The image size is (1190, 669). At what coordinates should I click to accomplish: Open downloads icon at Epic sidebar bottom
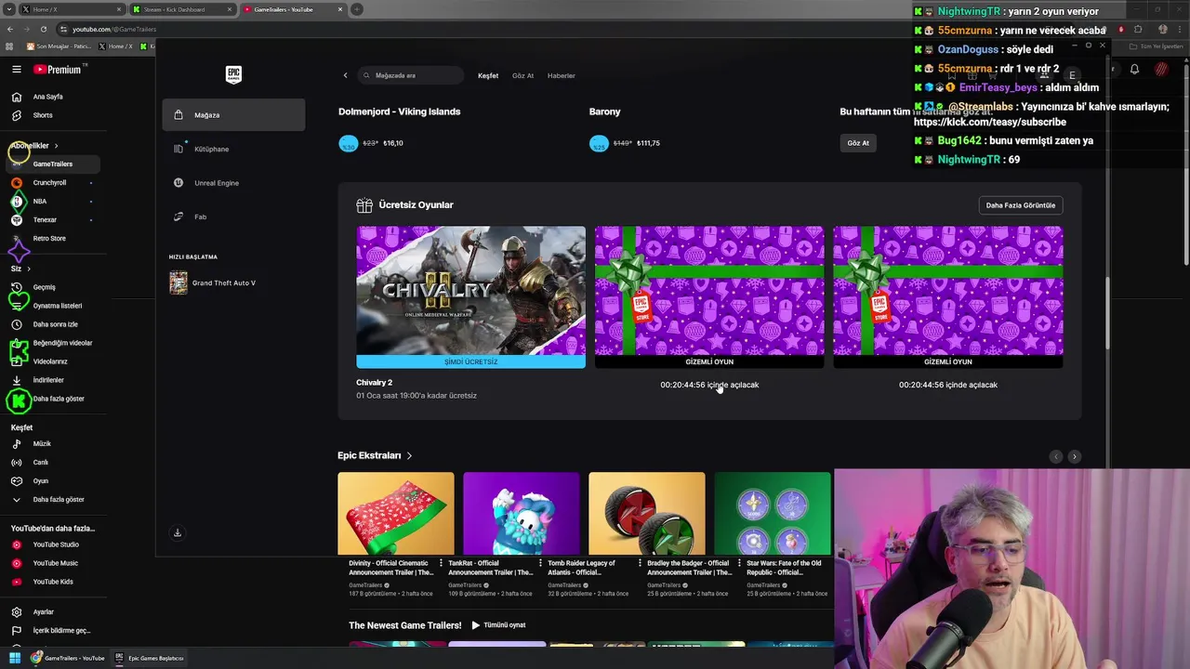coord(178,532)
